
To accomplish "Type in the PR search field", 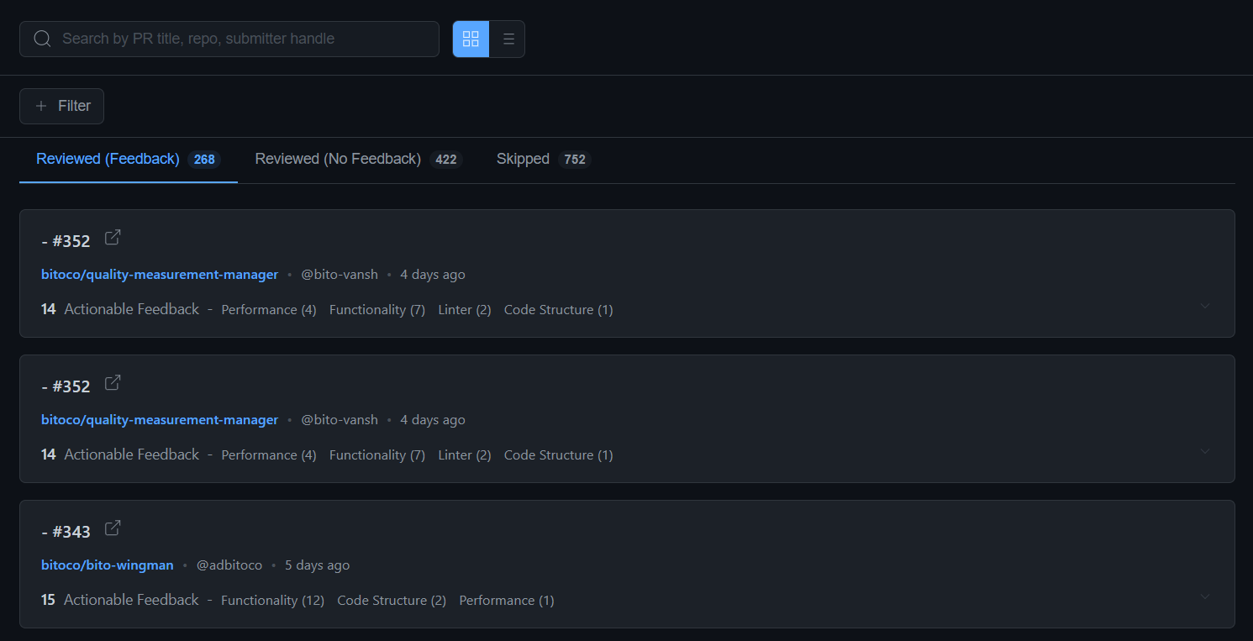I will click(x=244, y=39).
